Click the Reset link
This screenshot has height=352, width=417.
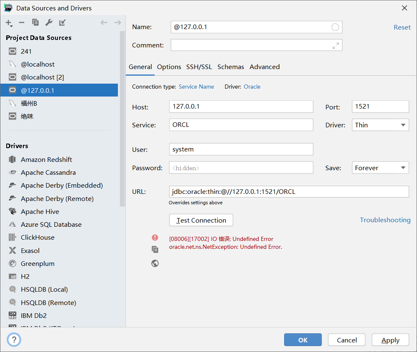tap(402, 27)
